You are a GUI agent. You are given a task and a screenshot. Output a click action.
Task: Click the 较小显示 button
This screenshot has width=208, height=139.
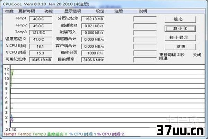pos(180,38)
